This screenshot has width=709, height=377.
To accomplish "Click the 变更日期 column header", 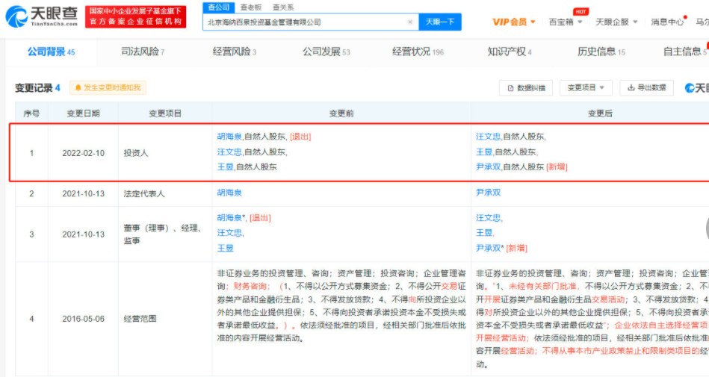I will (83, 113).
